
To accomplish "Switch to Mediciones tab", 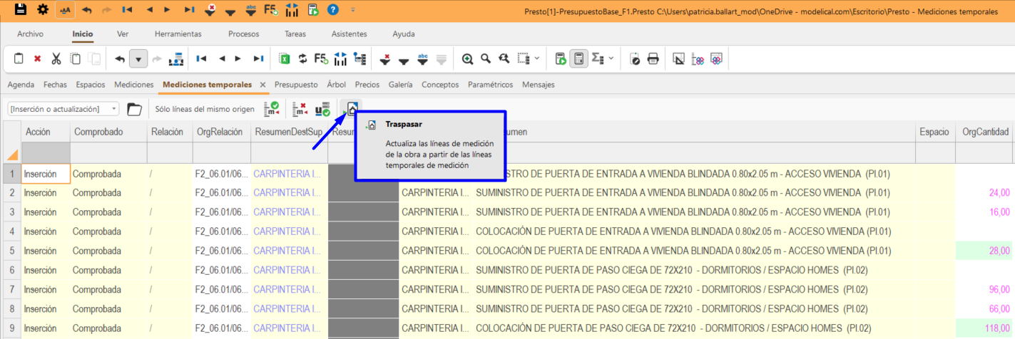I will click(x=133, y=85).
